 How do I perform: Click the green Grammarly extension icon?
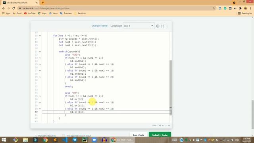point(225,8)
